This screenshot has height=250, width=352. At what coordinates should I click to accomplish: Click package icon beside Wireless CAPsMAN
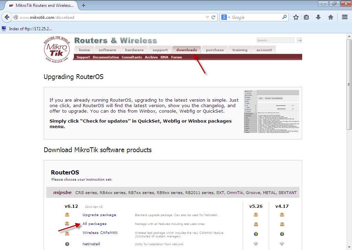pos(67,234)
